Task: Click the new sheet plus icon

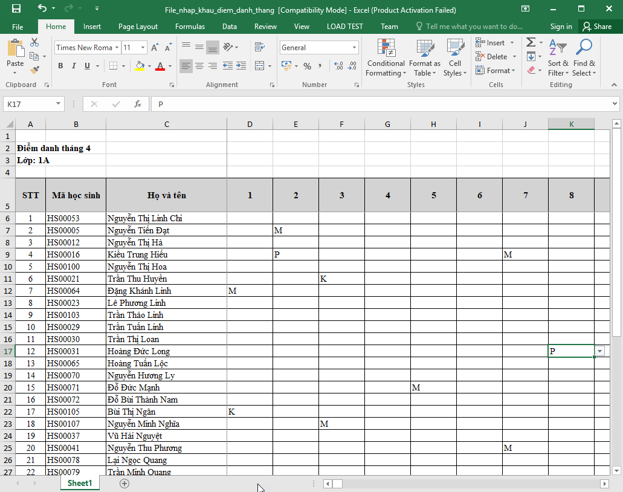Action: point(124,484)
